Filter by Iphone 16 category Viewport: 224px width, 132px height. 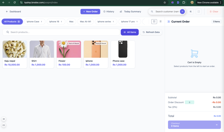click(x=56, y=22)
